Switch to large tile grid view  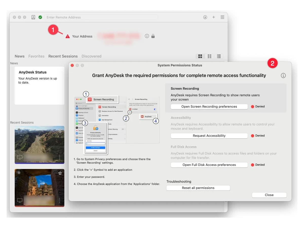pos(200,56)
